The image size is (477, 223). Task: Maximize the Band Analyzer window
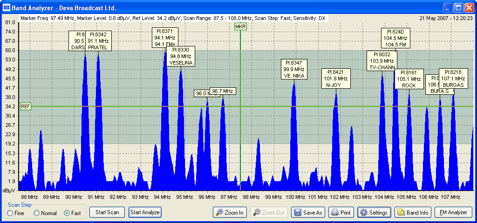point(458,8)
